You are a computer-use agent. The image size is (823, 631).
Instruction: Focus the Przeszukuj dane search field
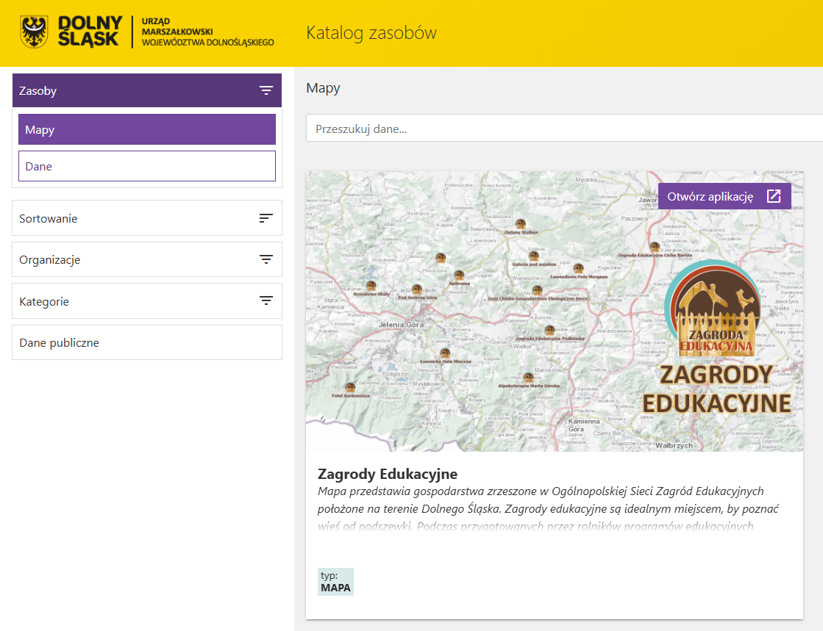(564, 129)
